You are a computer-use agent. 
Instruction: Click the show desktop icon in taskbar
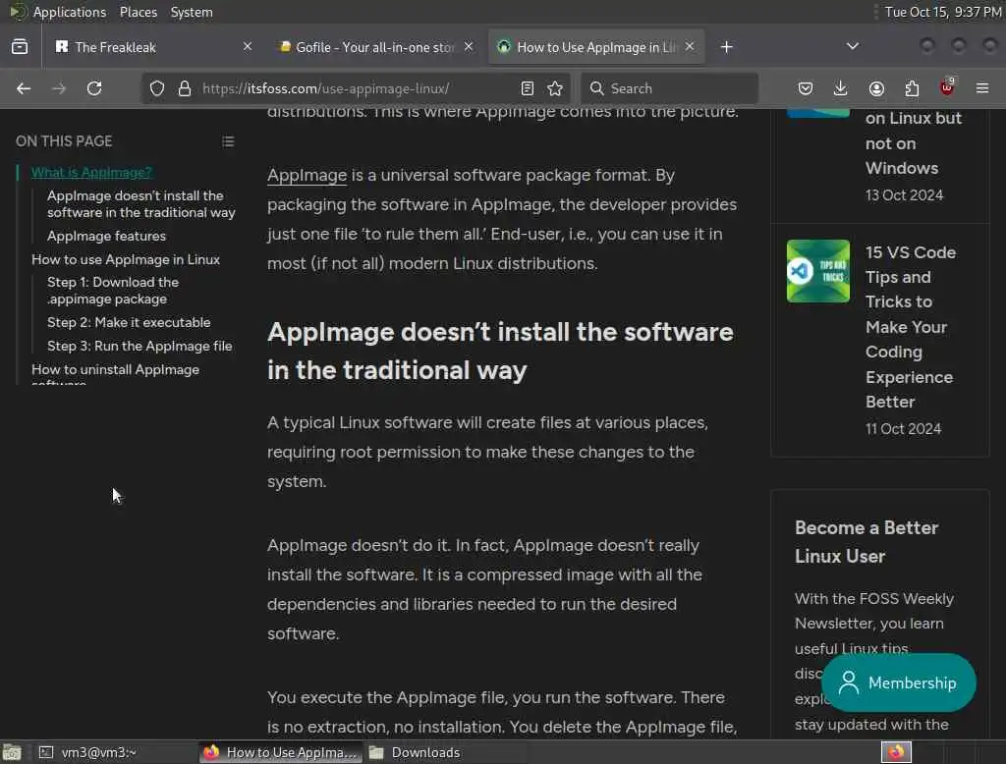(12, 752)
